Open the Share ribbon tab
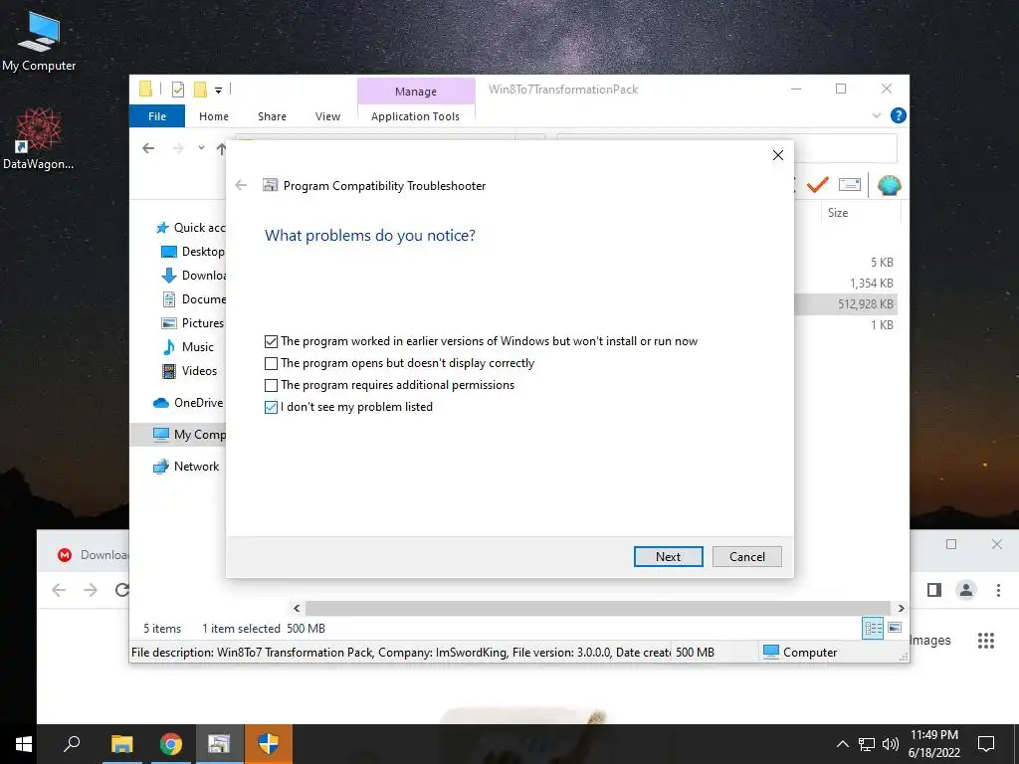This screenshot has height=764, width=1019. point(272,116)
